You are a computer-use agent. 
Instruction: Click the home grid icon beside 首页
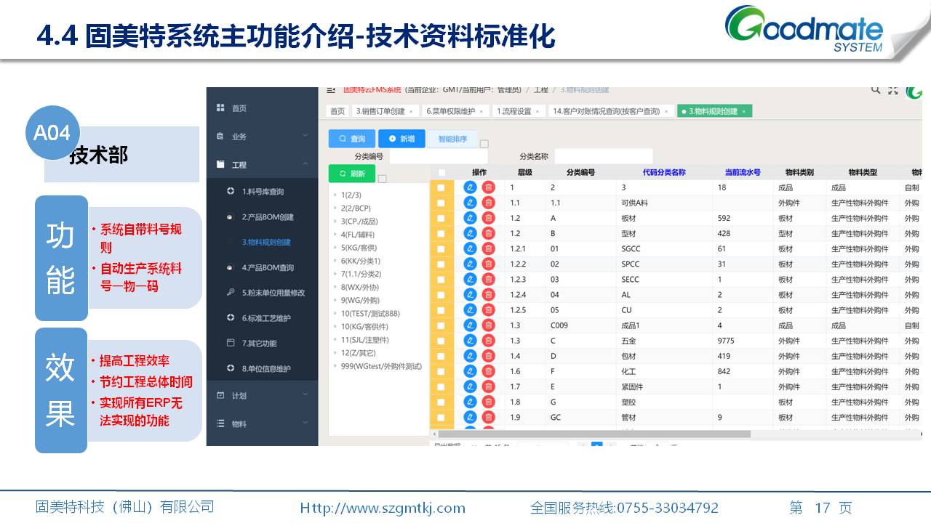click(x=220, y=108)
